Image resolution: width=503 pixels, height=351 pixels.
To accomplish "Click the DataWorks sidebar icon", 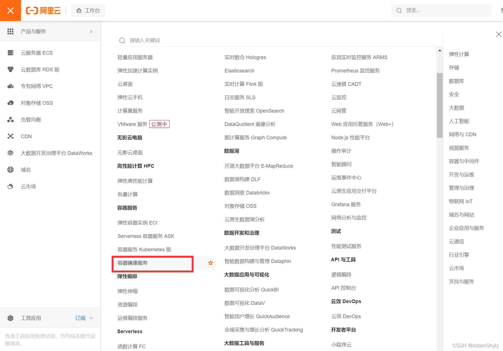I will pos(11,153).
